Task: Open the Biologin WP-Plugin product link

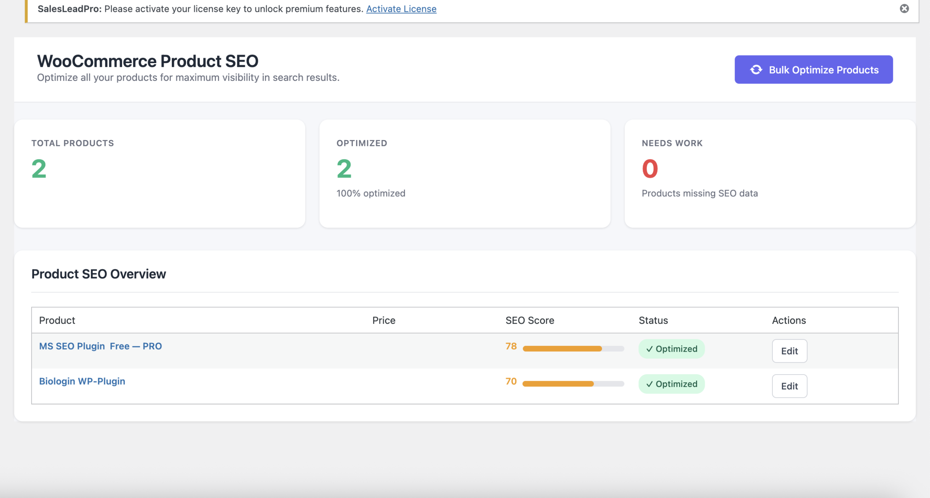Action: 82,381
